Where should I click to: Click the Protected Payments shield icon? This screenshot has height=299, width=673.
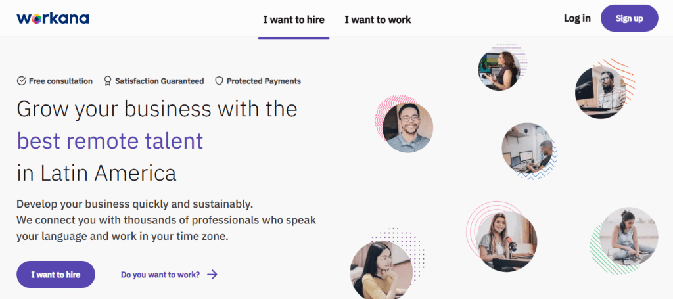(220, 81)
